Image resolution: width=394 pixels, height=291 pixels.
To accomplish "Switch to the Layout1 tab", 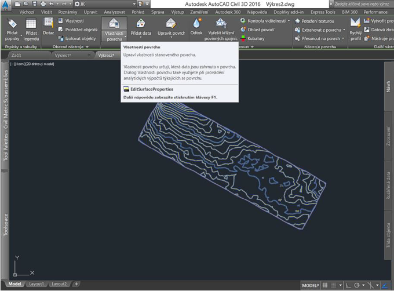I will coord(36,284).
